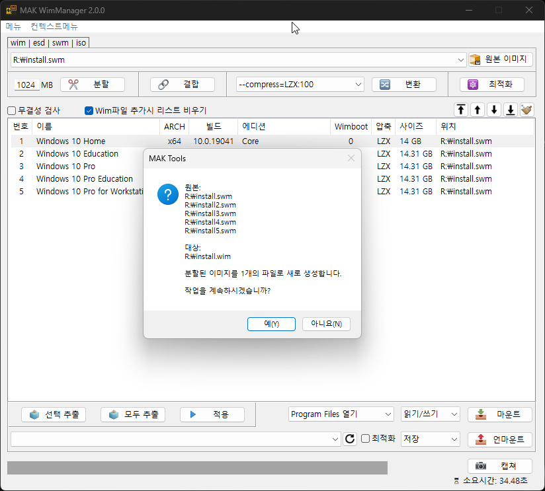Sort by 빌드 build column header
This screenshot has height=491, width=545.
[214, 126]
